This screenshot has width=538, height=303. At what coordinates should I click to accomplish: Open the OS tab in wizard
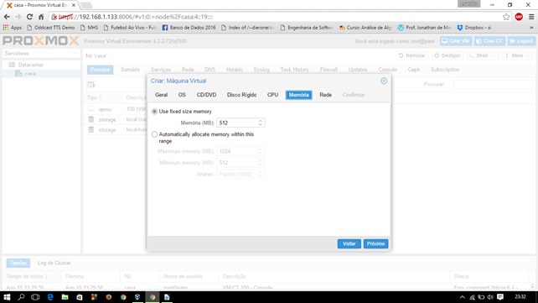pos(182,95)
